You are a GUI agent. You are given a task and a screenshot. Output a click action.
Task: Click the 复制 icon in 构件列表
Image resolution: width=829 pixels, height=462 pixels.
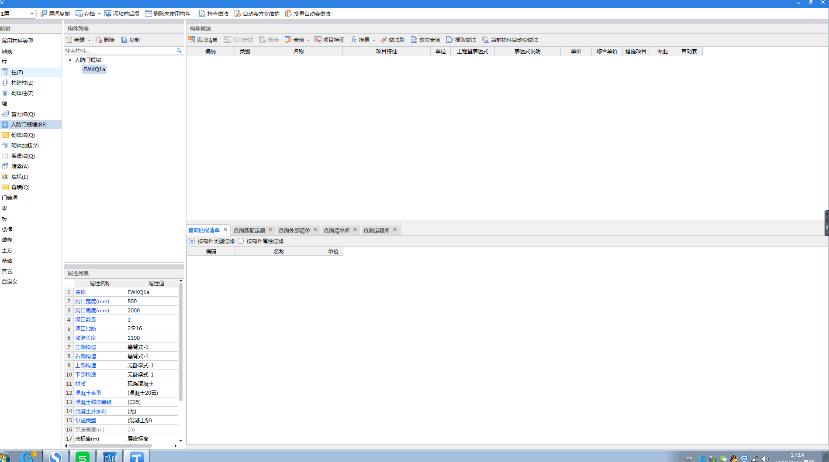pos(124,40)
